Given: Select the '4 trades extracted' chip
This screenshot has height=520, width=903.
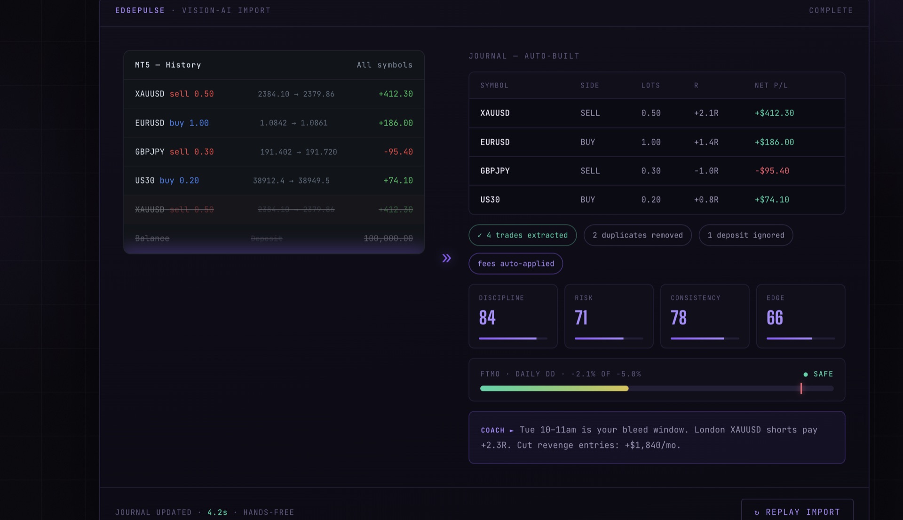Looking at the screenshot, I should 523,235.
